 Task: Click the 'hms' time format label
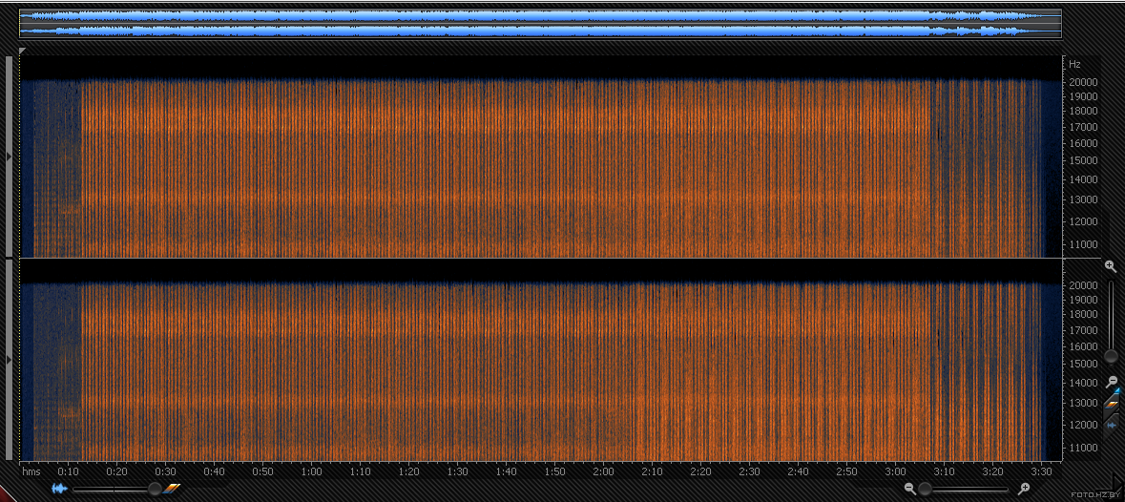point(31,471)
